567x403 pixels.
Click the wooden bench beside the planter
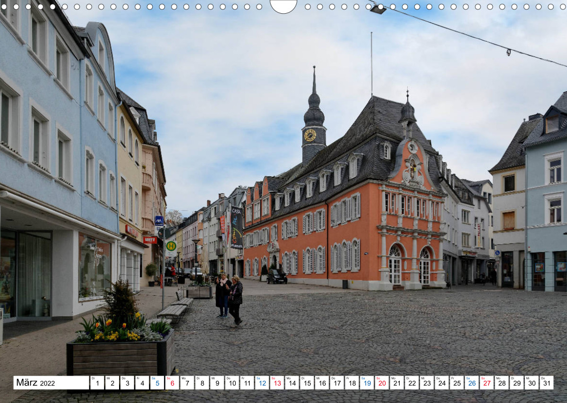tap(172, 311)
